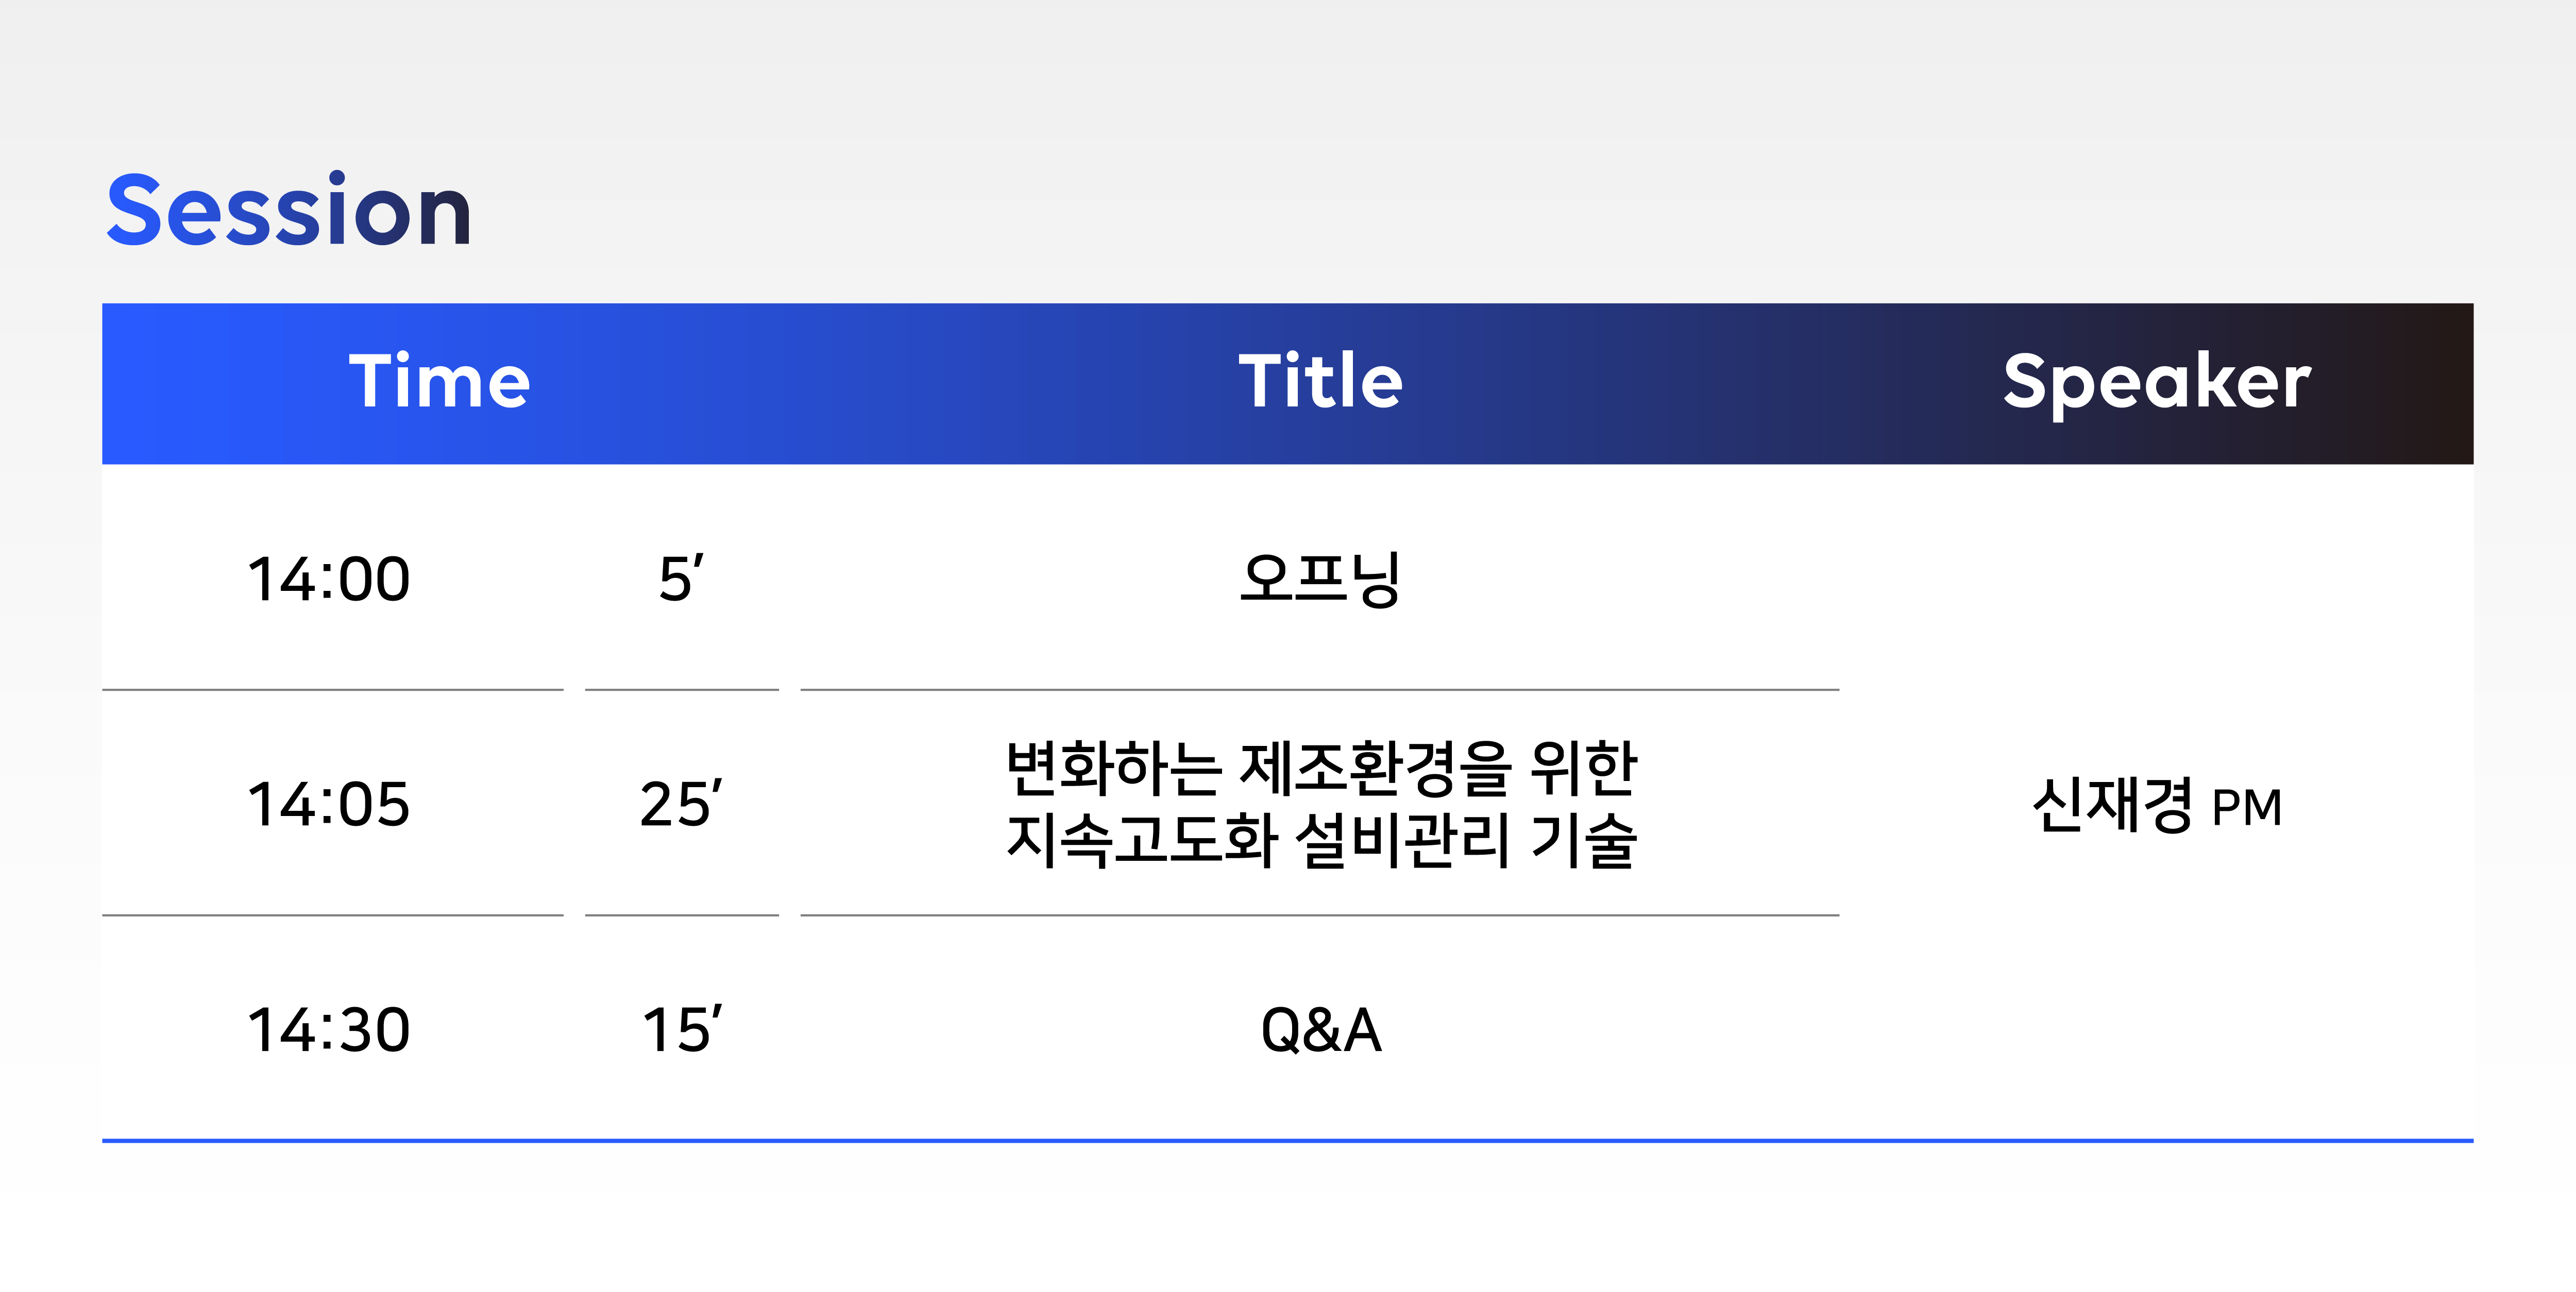Click the 25' duration cell
2576x1292 pixels.
tap(681, 803)
